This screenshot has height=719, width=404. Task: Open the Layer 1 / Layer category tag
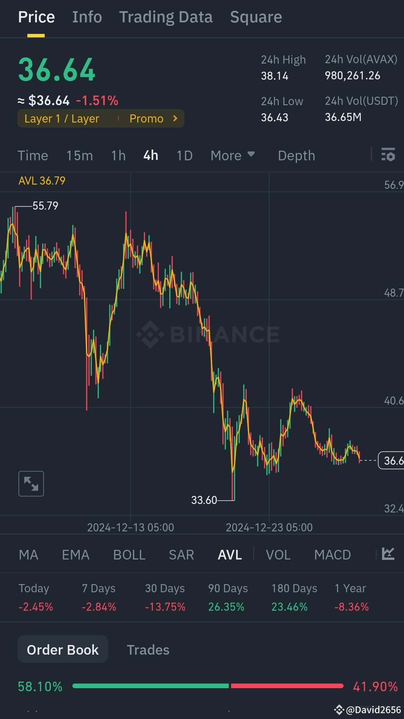tap(62, 118)
